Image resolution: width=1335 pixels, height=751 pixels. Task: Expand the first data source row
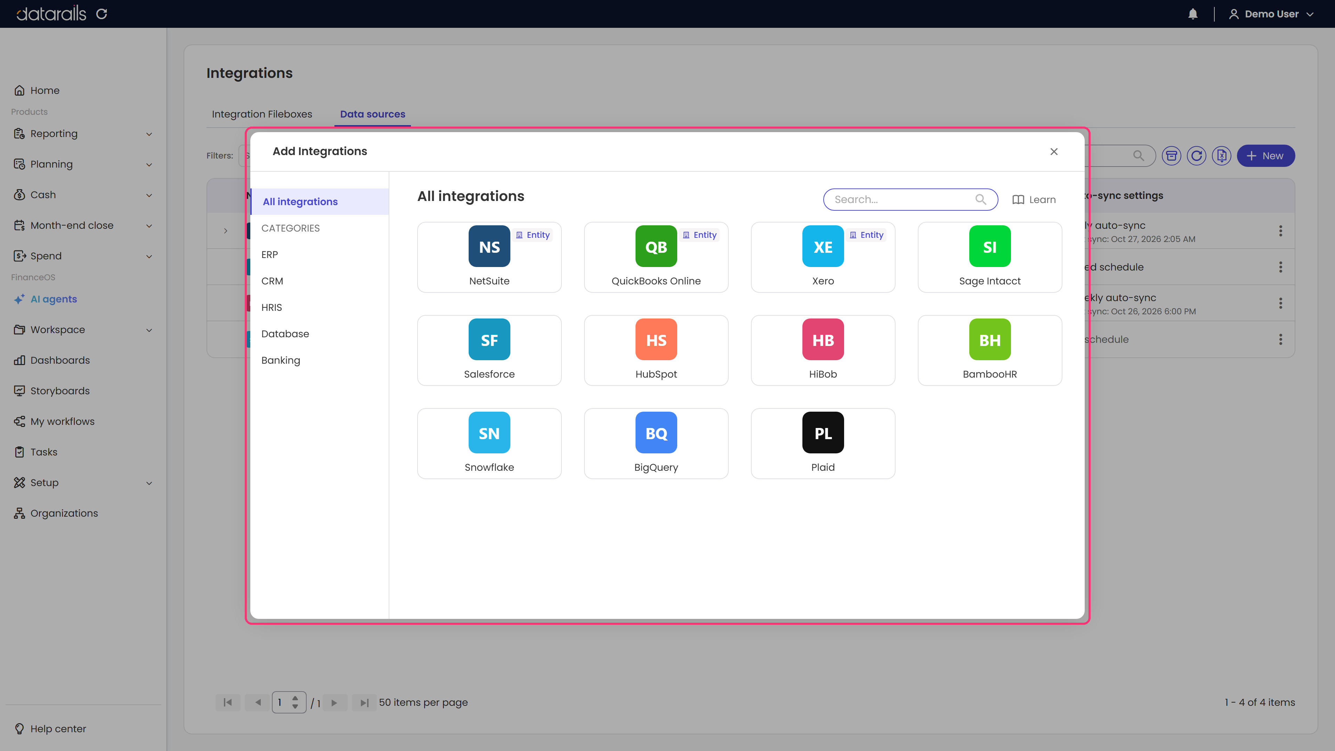pyautogui.click(x=225, y=231)
